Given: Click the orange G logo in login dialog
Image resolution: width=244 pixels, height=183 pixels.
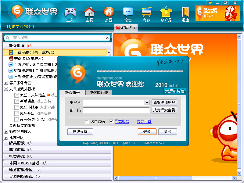Looking at the screenshot, I should coord(78,74).
